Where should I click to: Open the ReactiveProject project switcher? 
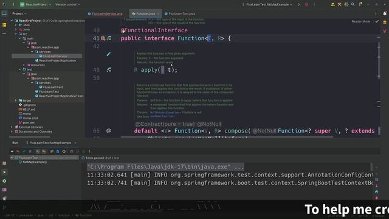pyautogui.click(x=35, y=4)
